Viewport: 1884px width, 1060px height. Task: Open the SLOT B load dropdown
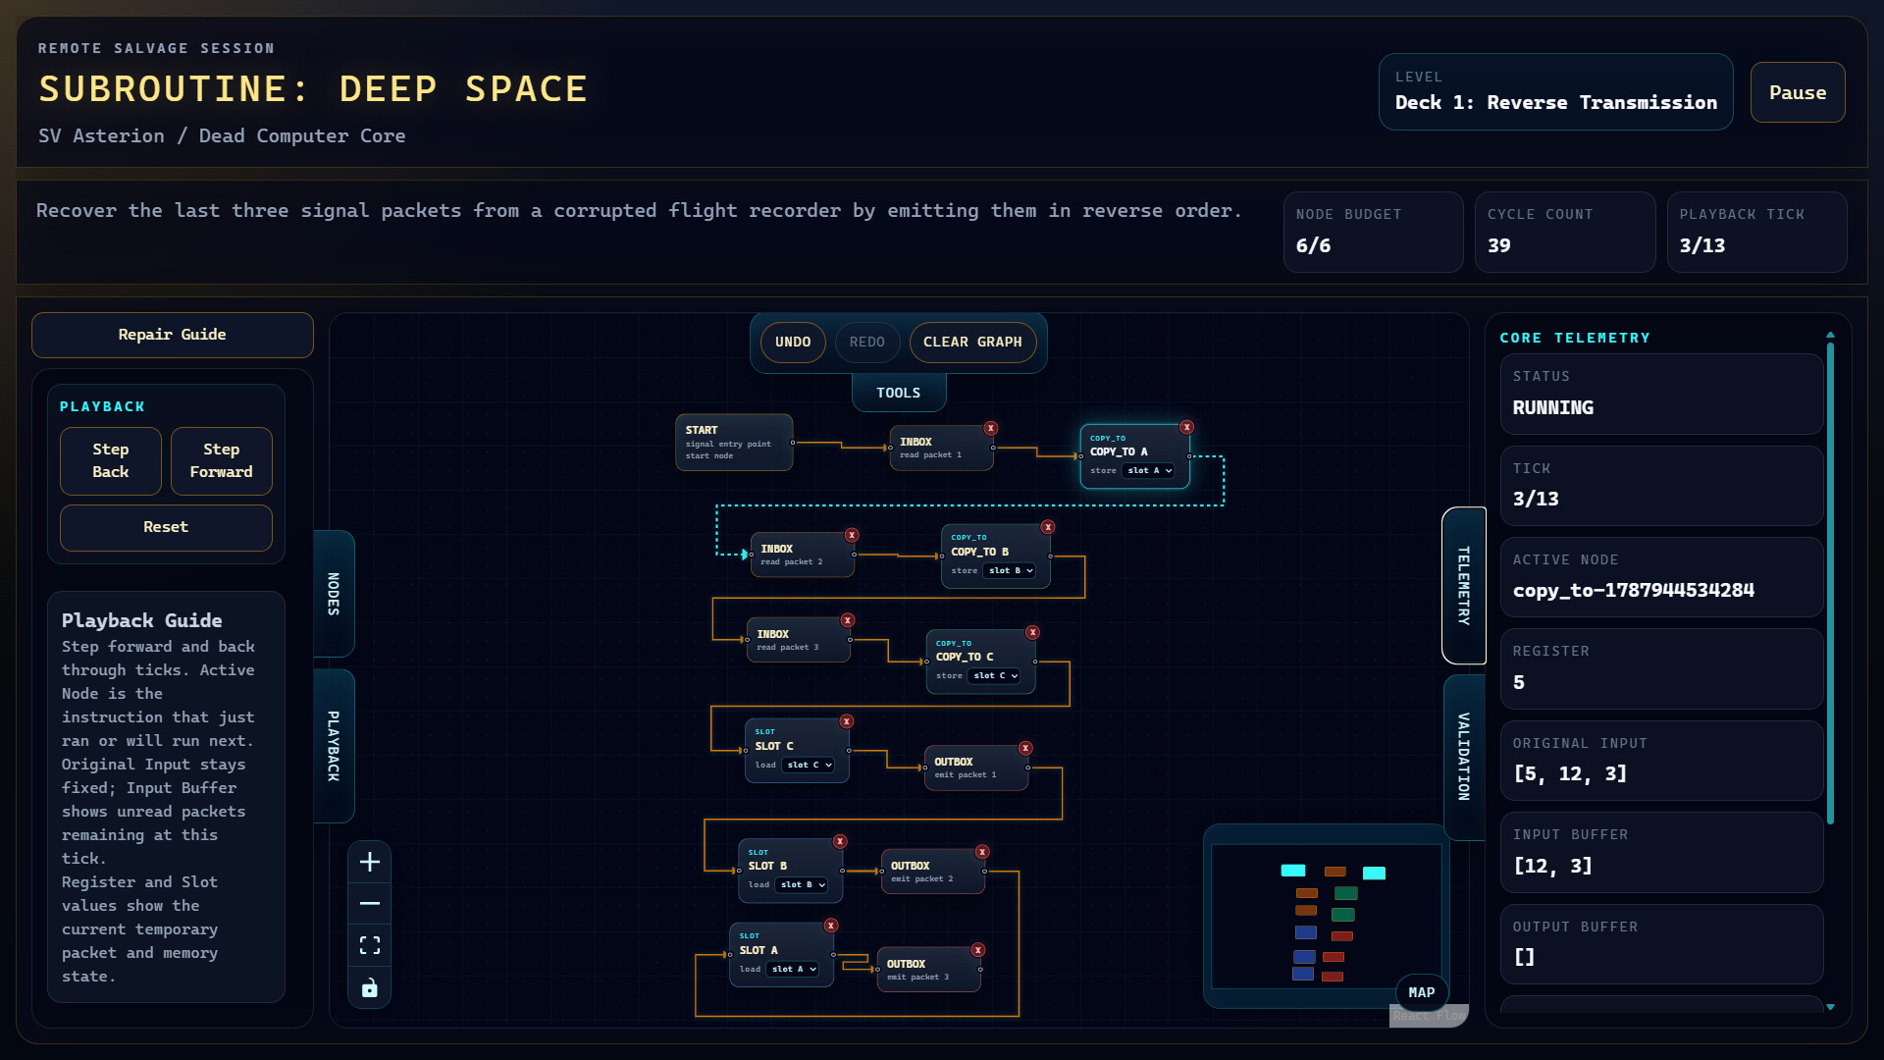pyautogui.click(x=802, y=885)
